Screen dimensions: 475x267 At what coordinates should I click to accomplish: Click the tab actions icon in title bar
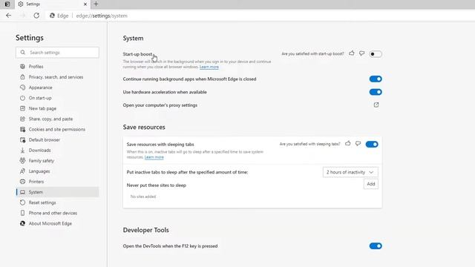point(7,4)
